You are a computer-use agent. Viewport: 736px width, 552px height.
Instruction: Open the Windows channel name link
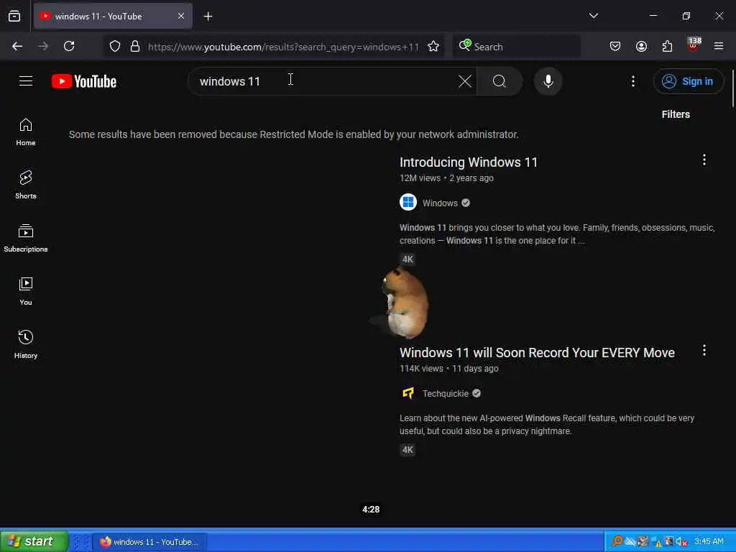440,203
